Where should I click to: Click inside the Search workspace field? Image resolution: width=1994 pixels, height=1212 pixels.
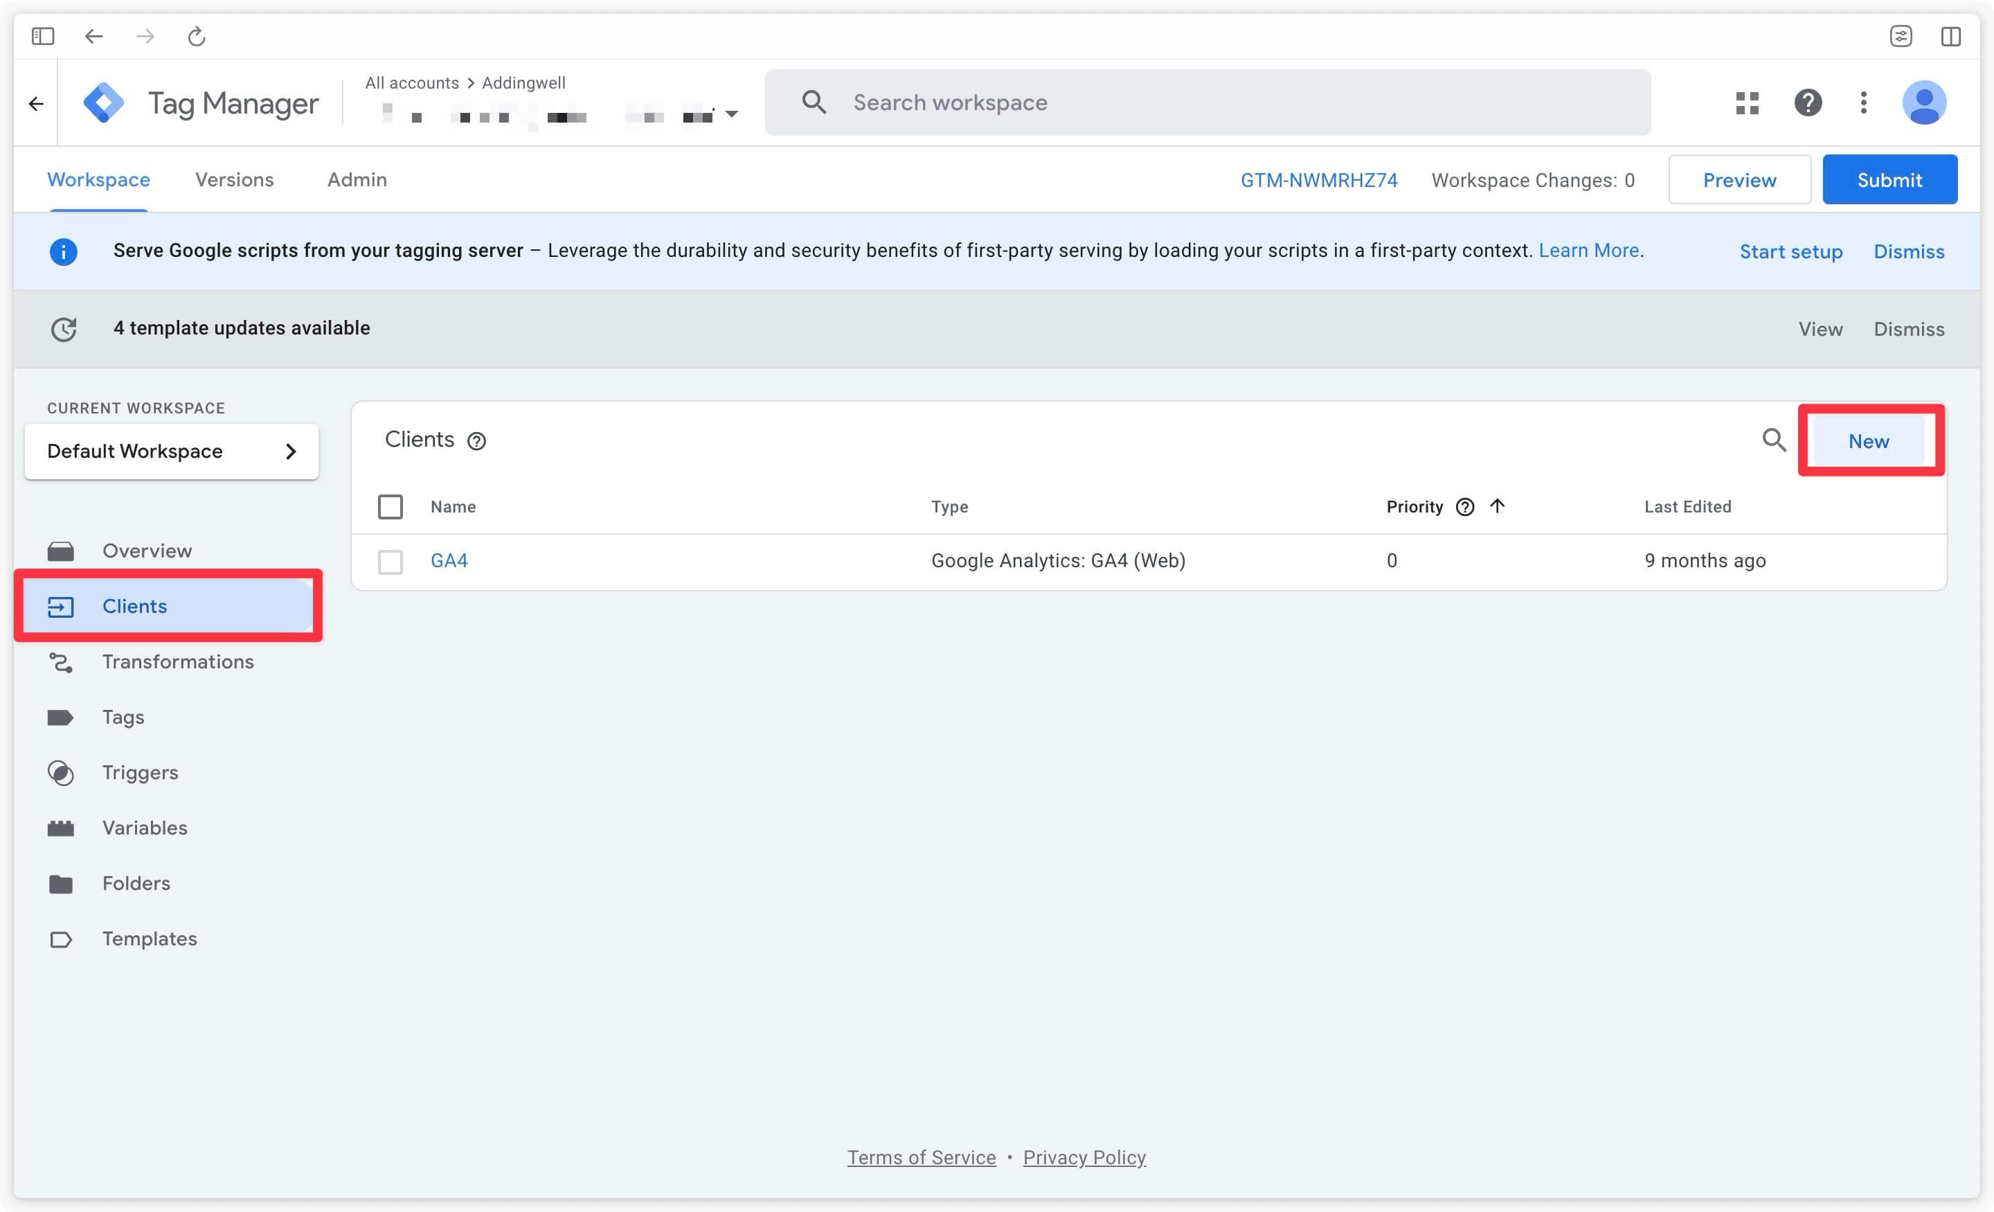(1207, 102)
